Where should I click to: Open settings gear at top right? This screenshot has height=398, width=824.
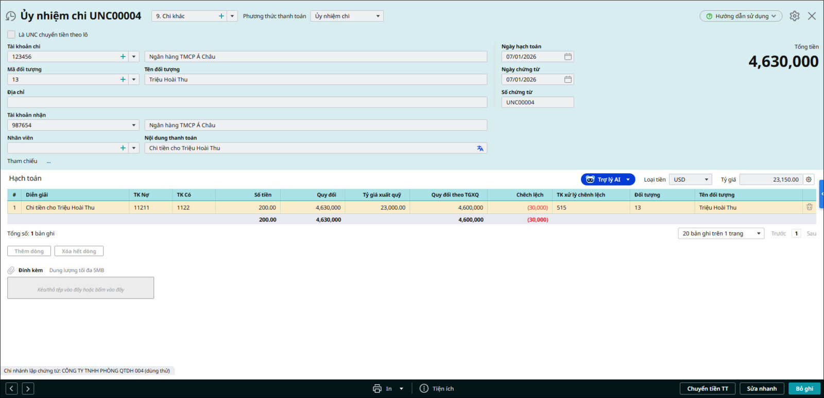tap(795, 16)
